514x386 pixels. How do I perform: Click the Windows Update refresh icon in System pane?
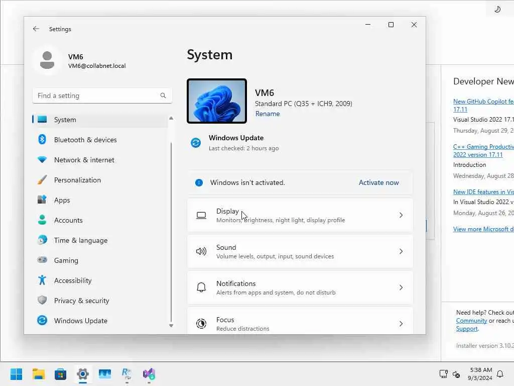coord(196,143)
